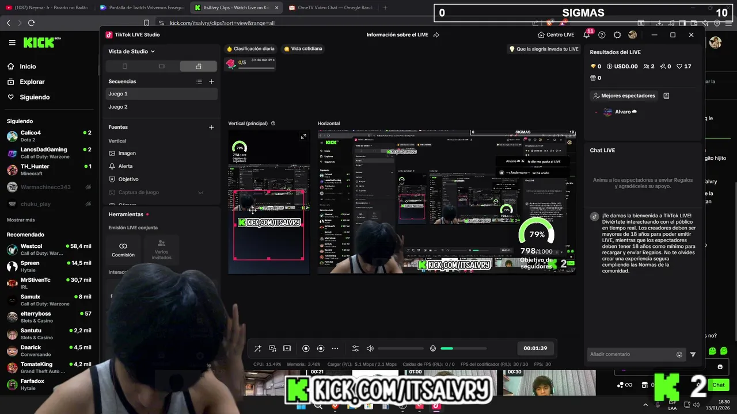Image resolution: width=737 pixels, height=414 pixels.
Task: Click the record button in control bar
Action: point(306,348)
